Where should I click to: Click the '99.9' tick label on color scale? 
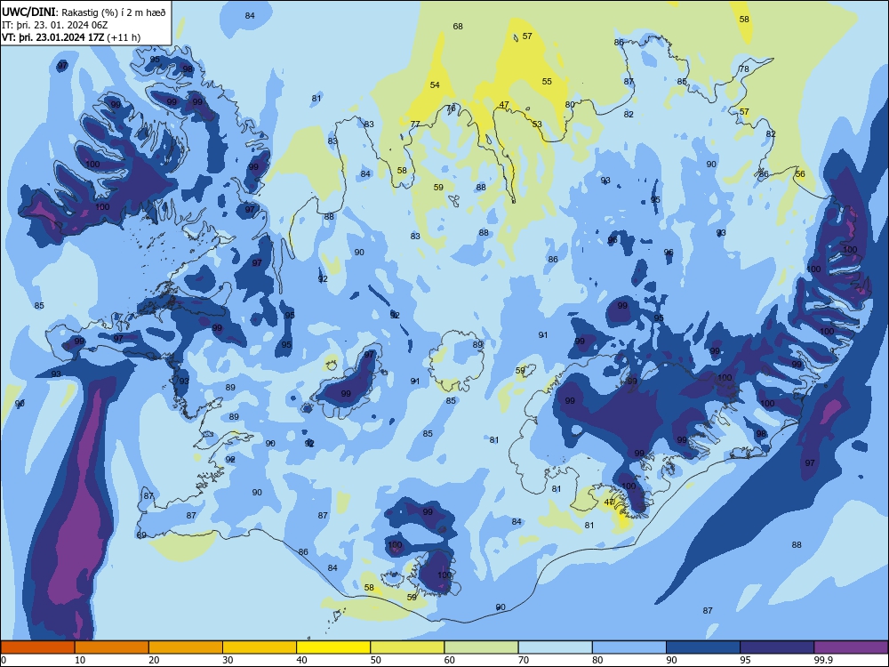tap(823, 660)
